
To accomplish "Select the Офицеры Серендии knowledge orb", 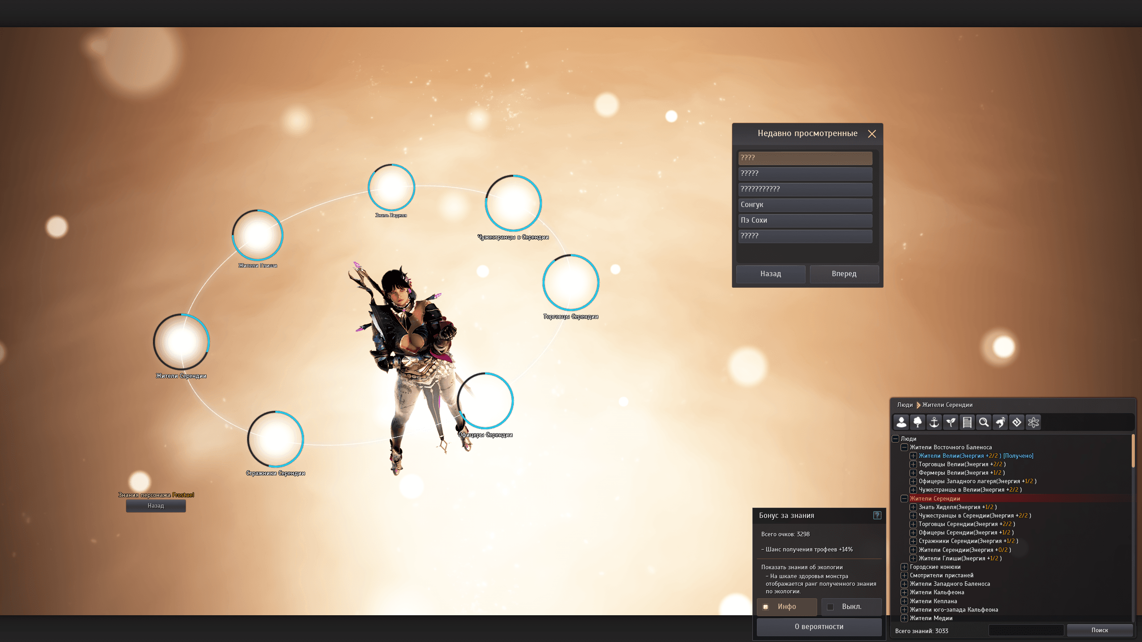I will 485,401.
